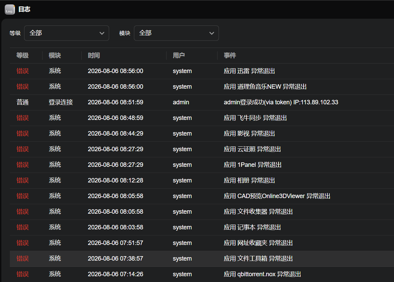Screen dimensions: 394x282
Task: Click timestamp 2026-08-06 07:38:57
Action: coord(116,259)
